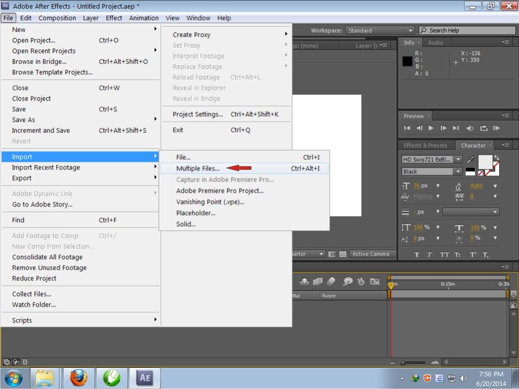Image resolution: width=519 pixels, height=389 pixels.
Task: Toggle the Live Update icon in timeline
Action: pos(304,281)
